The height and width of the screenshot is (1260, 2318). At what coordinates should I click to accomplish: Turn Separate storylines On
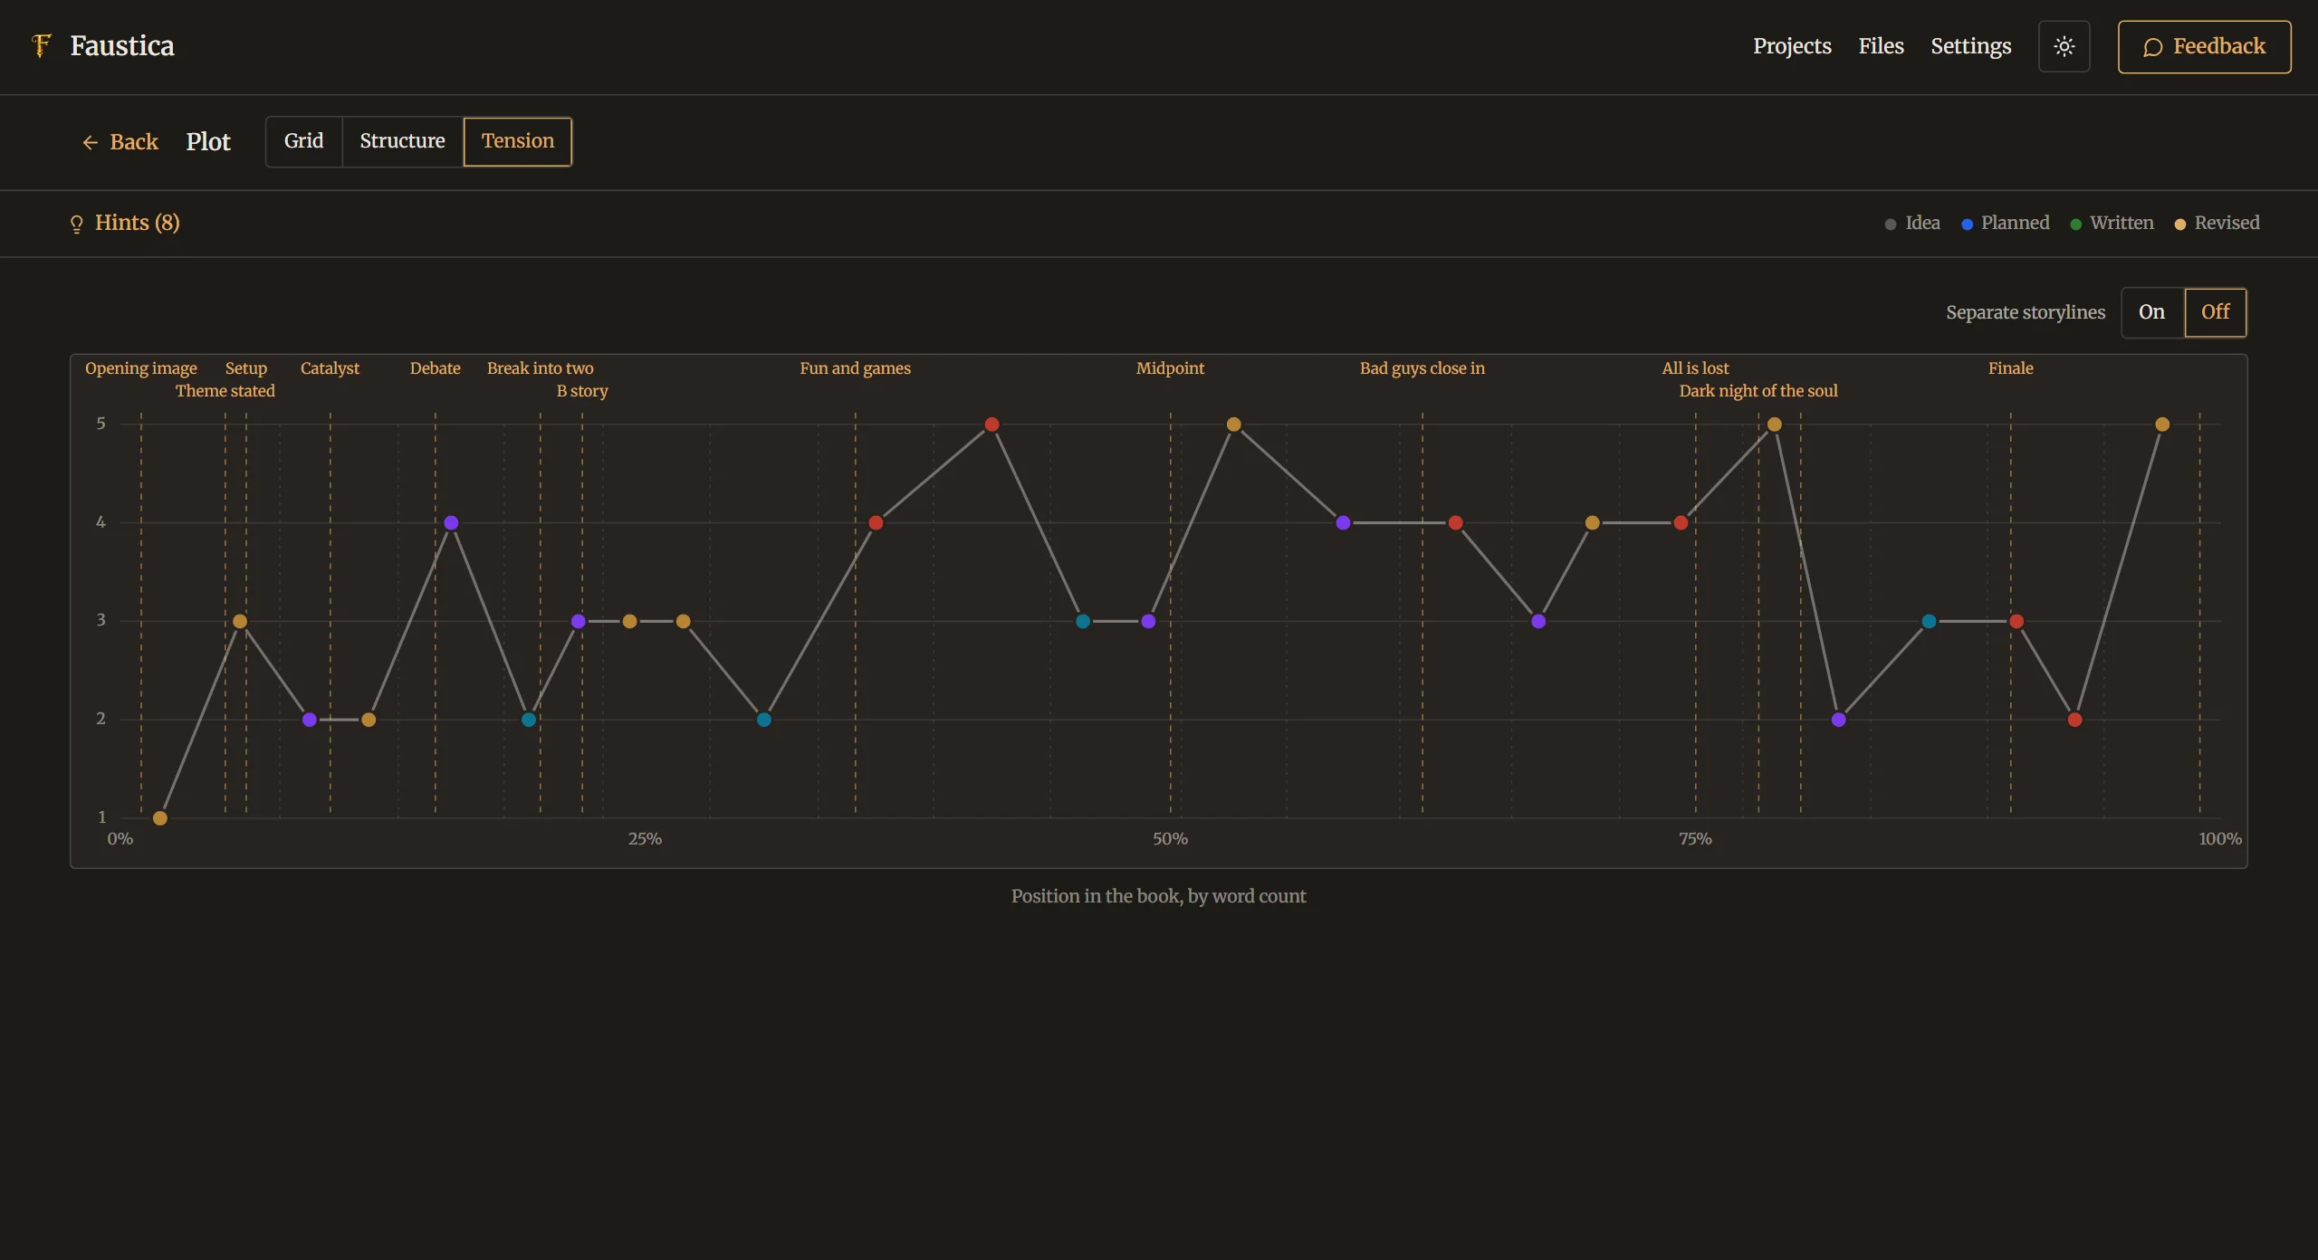[x=2151, y=312]
